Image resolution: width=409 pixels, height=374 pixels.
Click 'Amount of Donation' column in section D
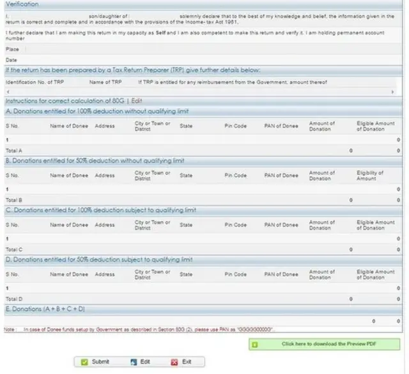[x=322, y=274]
